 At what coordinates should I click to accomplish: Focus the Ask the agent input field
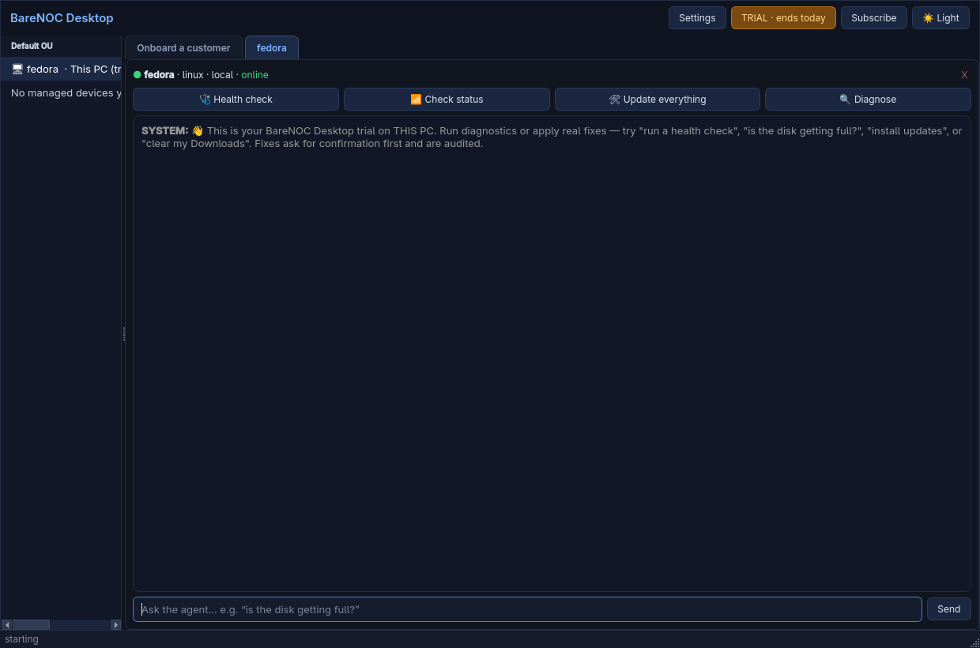click(x=527, y=609)
